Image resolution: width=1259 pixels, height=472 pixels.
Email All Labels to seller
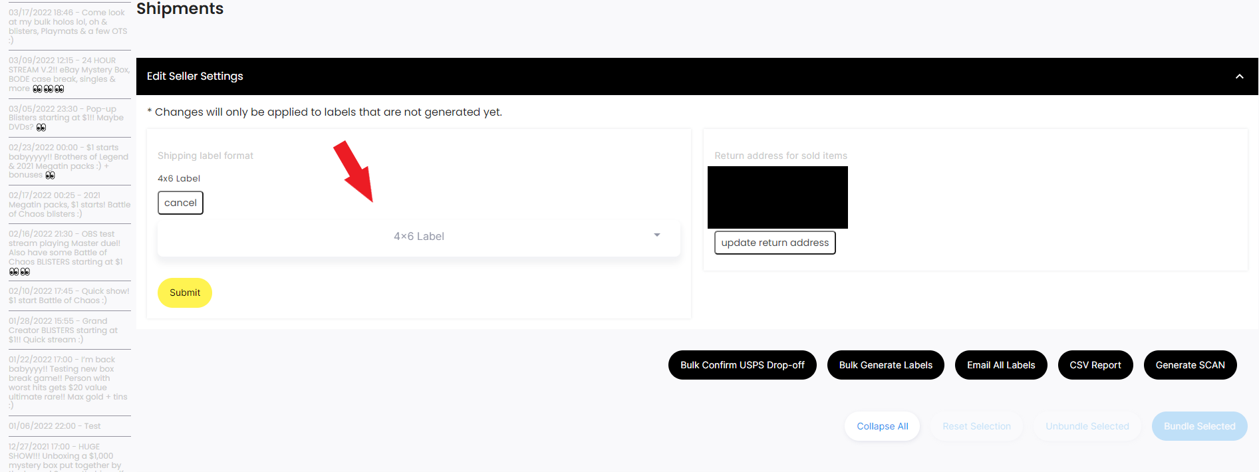pos(1001,365)
